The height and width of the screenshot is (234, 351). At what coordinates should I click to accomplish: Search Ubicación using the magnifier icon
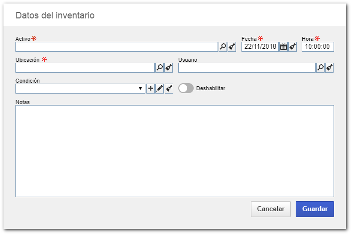point(160,68)
